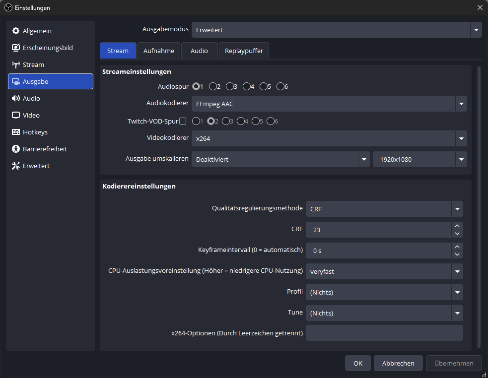
Task: Switch to the Aufnahme tab
Action: tap(159, 51)
